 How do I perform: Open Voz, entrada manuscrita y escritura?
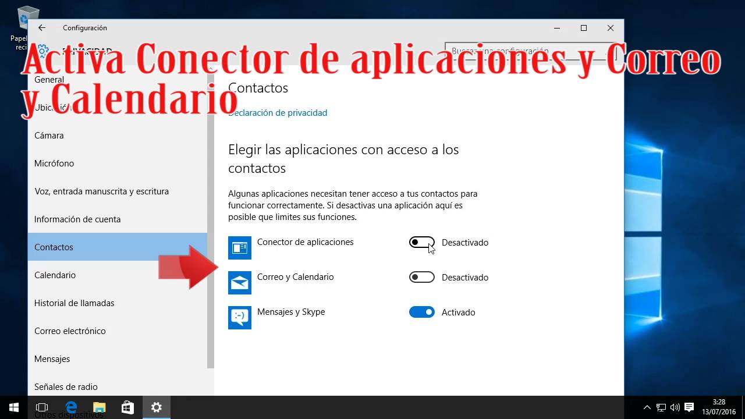[117, 191]
